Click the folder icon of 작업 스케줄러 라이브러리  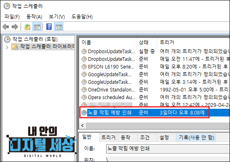click(15, 47)
